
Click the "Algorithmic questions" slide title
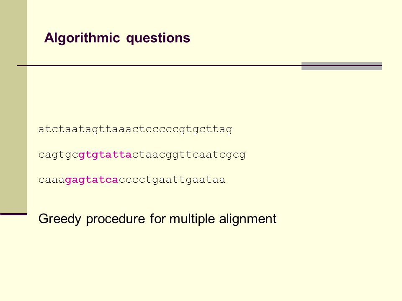tap(117, 38)
